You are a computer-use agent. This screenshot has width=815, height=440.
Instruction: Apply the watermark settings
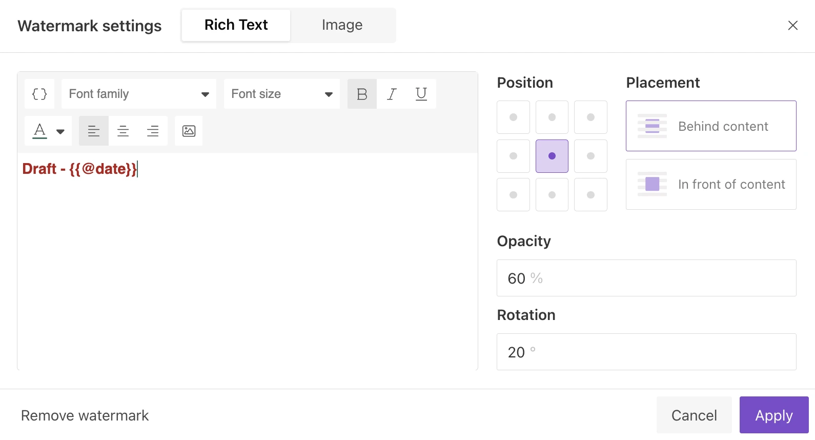click(774, 415)
